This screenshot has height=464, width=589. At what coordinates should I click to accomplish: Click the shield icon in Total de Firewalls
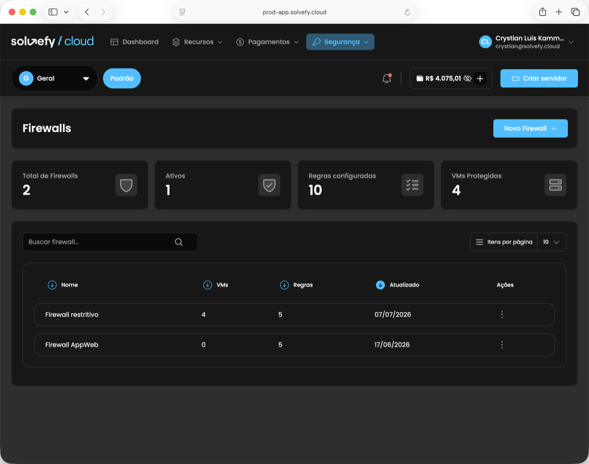tap(126, 185)
